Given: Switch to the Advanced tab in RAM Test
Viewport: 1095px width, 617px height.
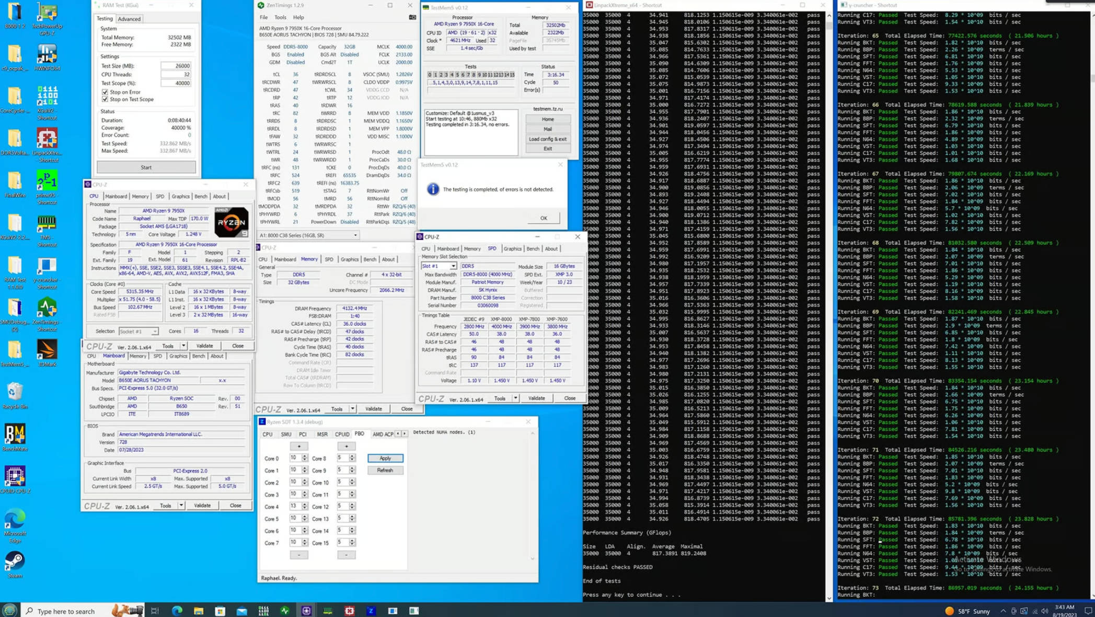Looking at the screenshot, I should point(129,19).
